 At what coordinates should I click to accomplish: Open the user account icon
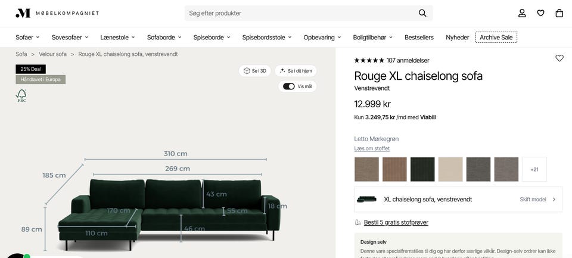pyautogui.click(x=522, y=13)
